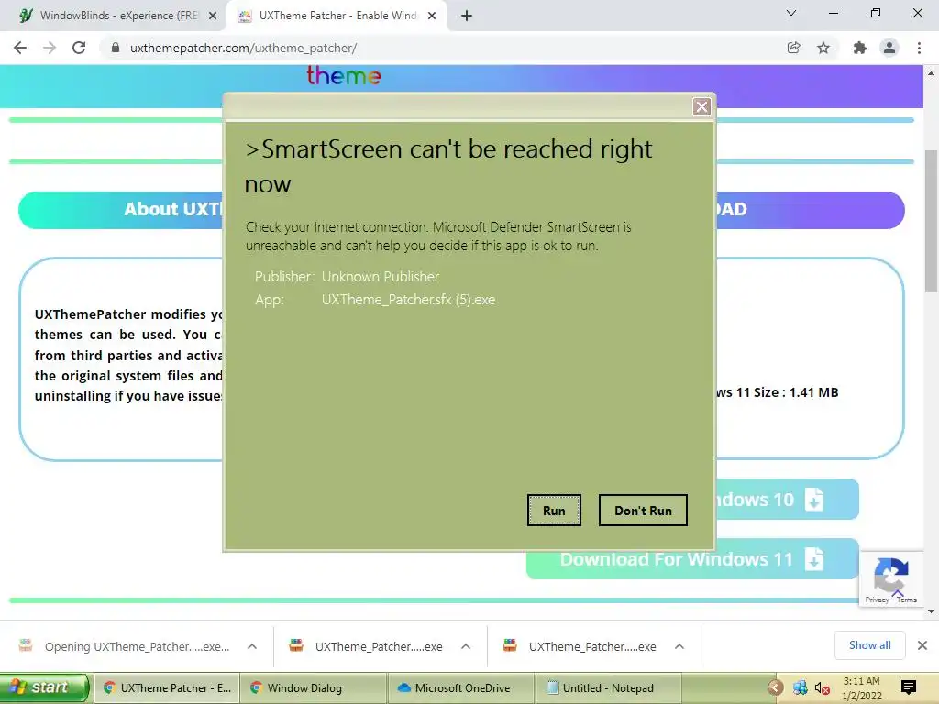Go forward in browser history

point(50,48)
